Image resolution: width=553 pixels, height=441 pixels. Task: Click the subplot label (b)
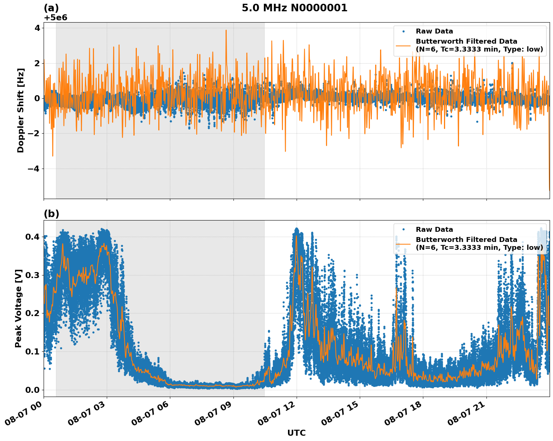pos(52,214)
